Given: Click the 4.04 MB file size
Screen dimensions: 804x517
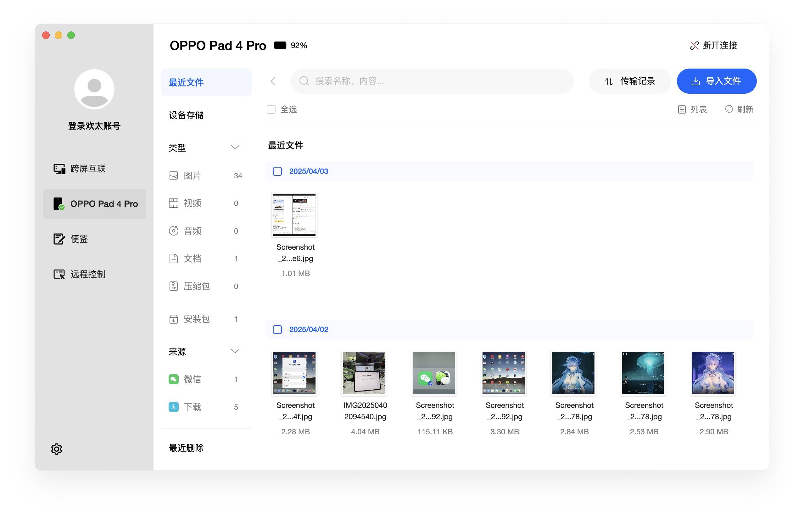Looking at the screenshot, I should coord(365,431).
